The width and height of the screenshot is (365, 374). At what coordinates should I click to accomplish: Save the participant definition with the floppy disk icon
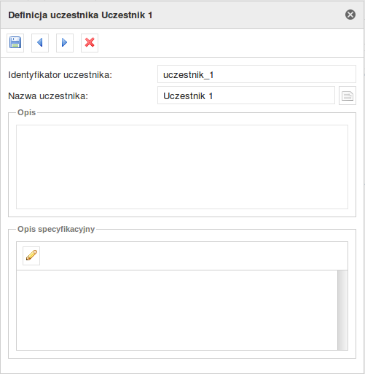(x=15, y=43)
